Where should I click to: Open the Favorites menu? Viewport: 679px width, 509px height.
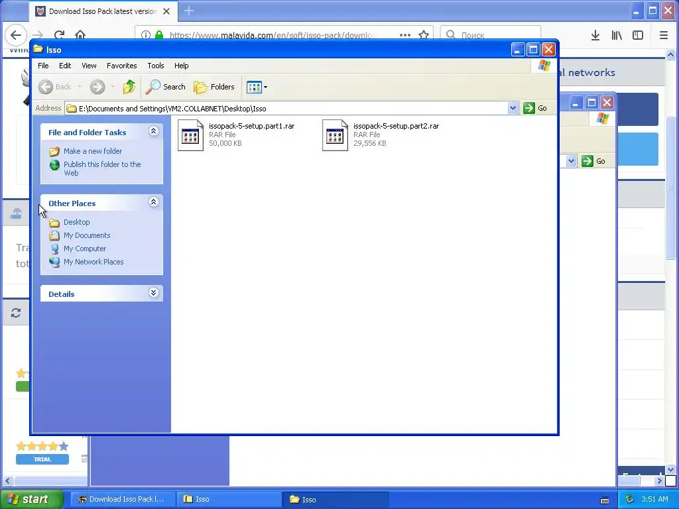coord(122,66)
